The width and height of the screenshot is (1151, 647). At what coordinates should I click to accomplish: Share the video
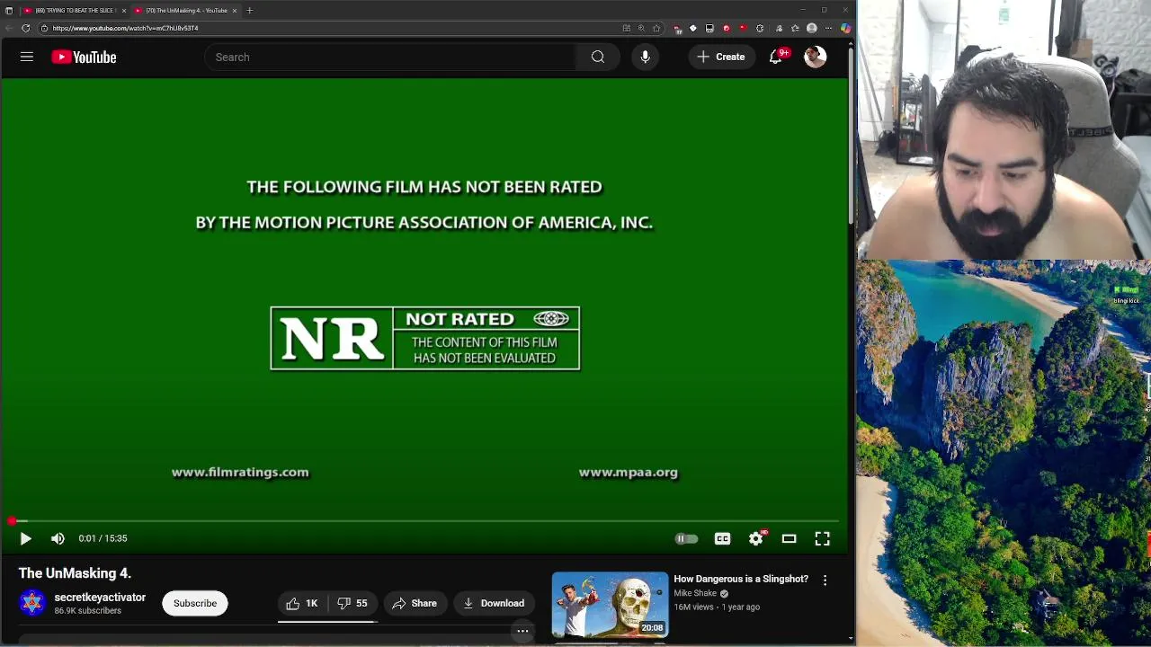point(415,603)
